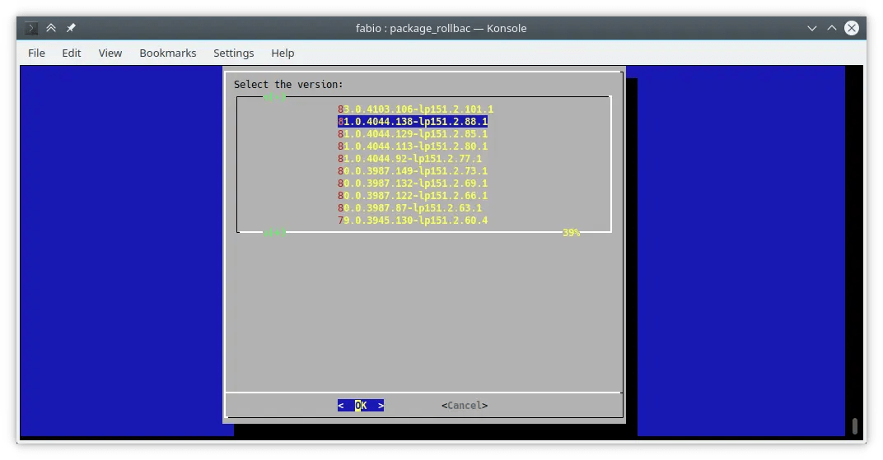This screenshot has width=883, height=460.
Task: Select version 80.0.3987.149-lp151.2.73.1
Action: coord(413,171)
